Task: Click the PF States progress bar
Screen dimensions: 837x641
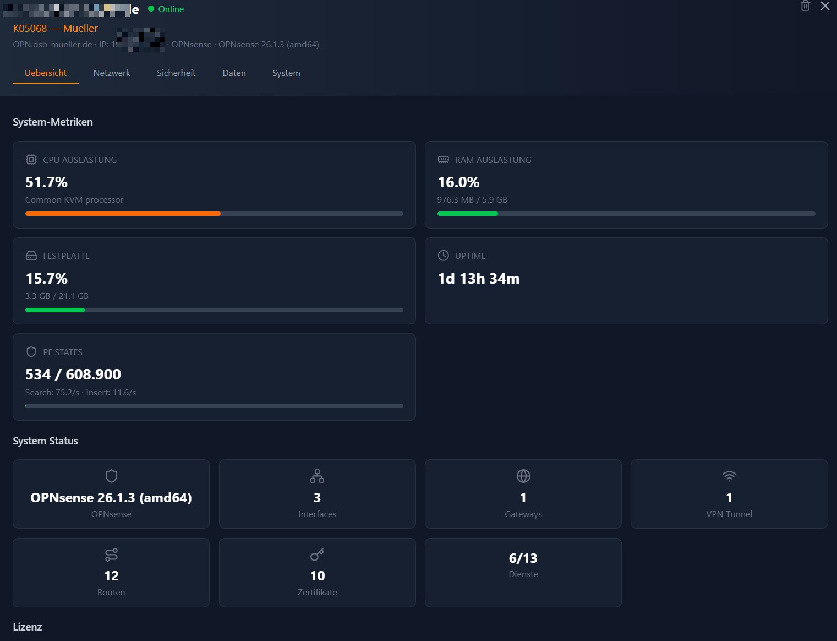Action: (214, 406)
